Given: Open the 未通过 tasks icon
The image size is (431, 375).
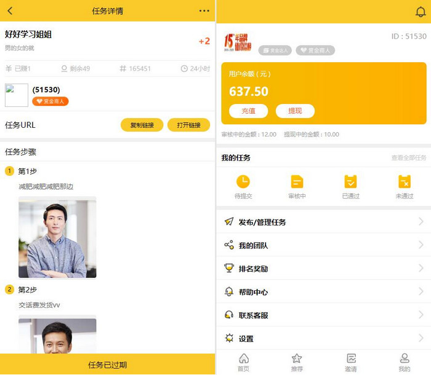Looking at the screenshot, I should pos(405,181).
